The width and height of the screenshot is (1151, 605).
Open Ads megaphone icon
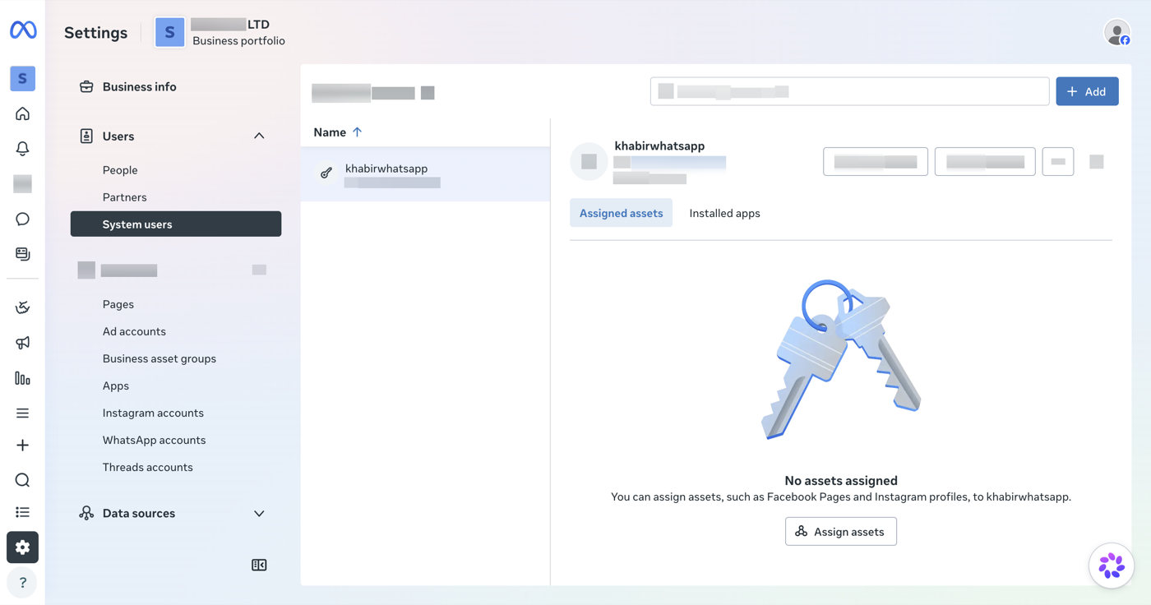click(x=23, y=343)
